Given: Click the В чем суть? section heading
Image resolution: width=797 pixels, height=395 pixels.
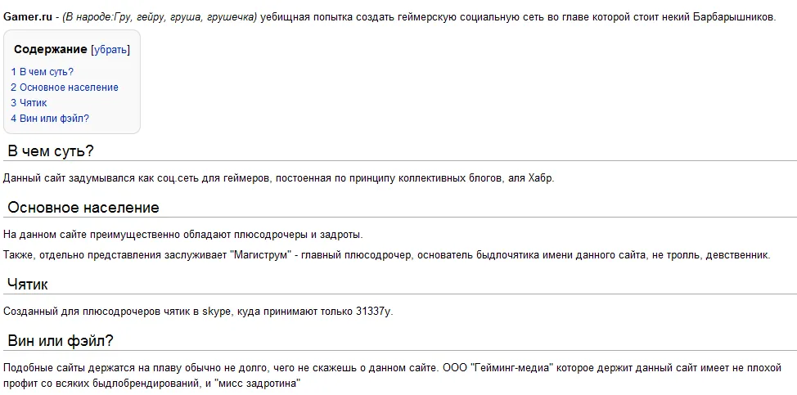Looking at the screenshot, I should (51, 151).
